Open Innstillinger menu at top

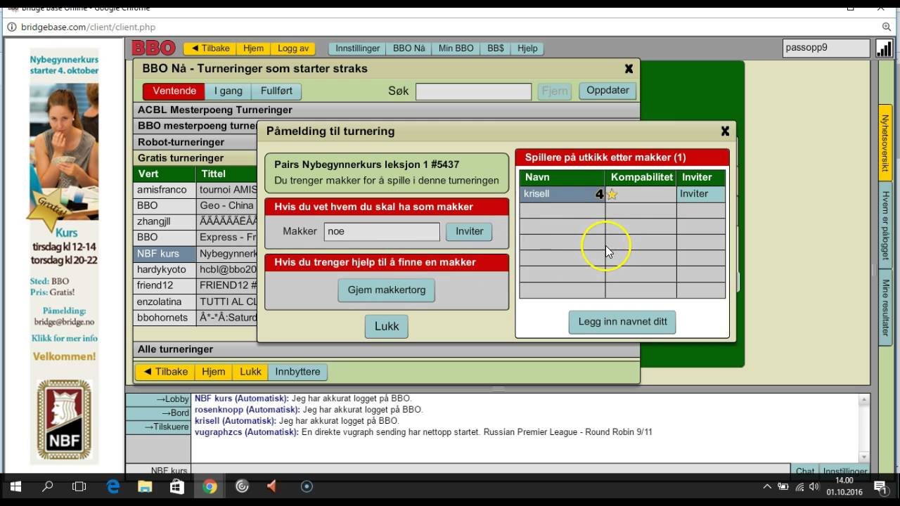click(357, 48)
